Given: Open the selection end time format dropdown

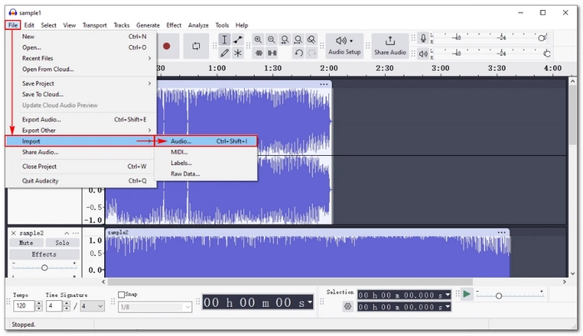Looking at the screenshot, I should click(448, 307).
